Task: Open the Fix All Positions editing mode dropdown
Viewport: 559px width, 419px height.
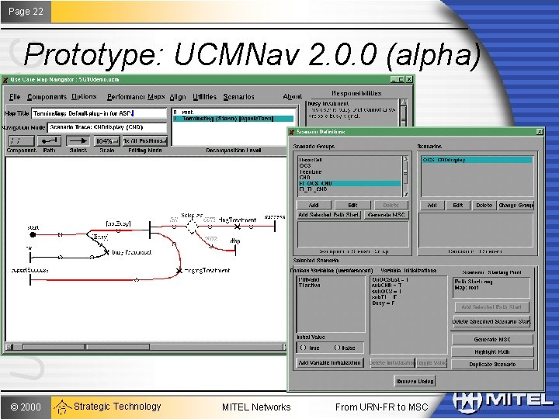Action: pos(144,141)
